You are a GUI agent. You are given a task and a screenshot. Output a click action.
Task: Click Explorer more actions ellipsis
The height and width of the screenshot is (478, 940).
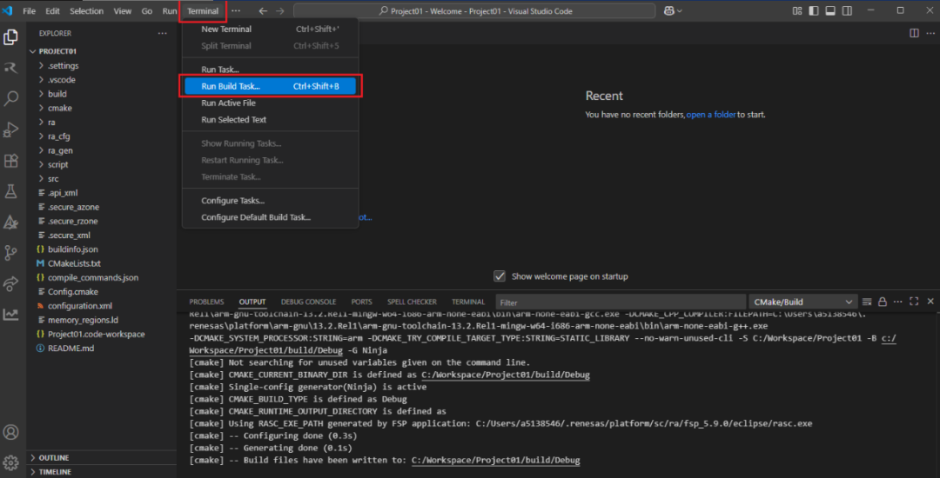(162, 33)
